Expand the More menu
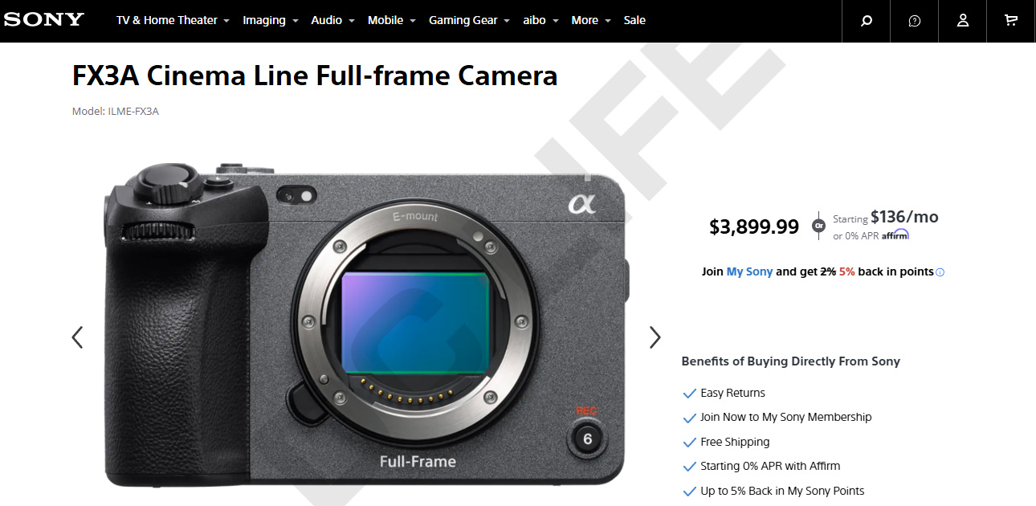 (x=591, y=20)
